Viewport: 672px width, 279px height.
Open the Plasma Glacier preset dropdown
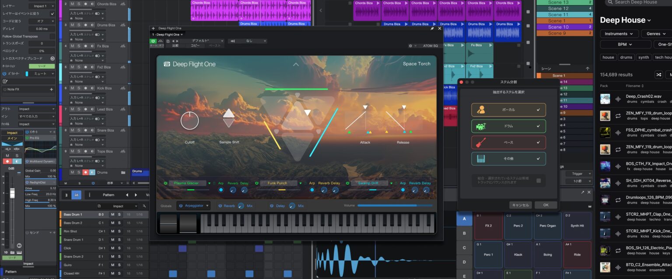[209, 183]
